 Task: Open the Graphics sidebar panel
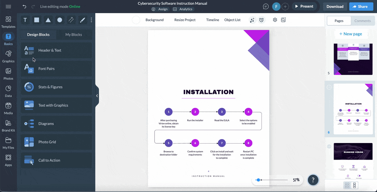tap(8, 56)
